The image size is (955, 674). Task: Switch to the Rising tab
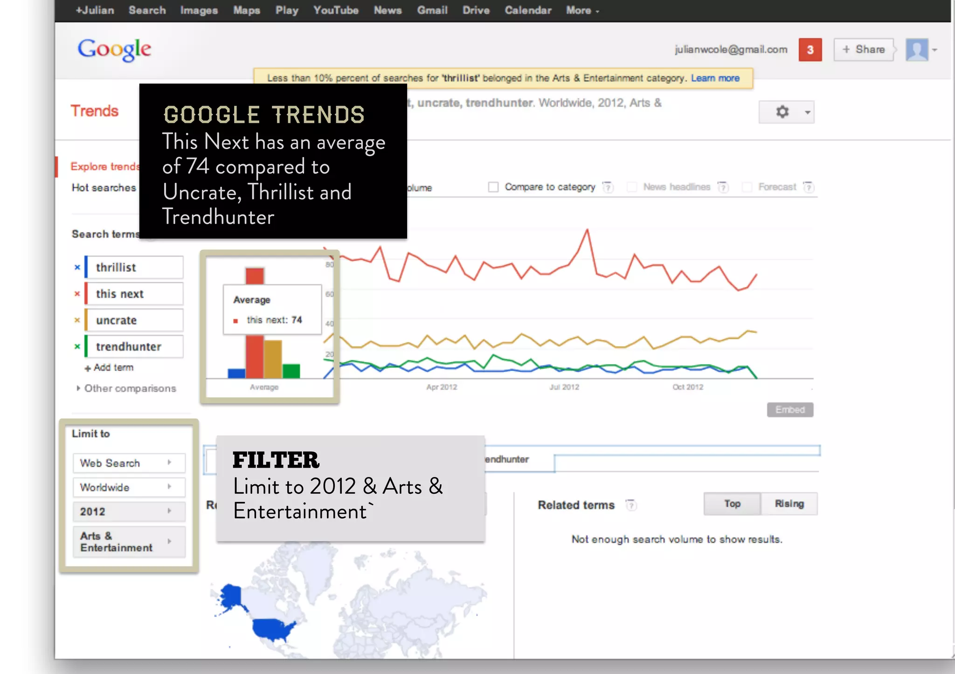pos(789,504)
